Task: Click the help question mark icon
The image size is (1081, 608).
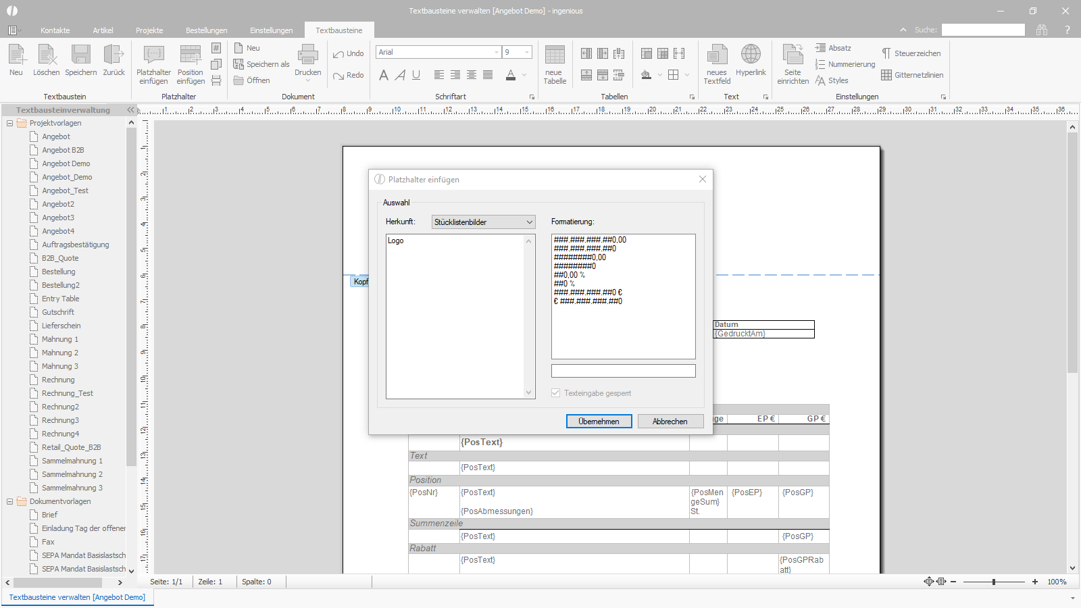Action: click(x=1067, y=30)
